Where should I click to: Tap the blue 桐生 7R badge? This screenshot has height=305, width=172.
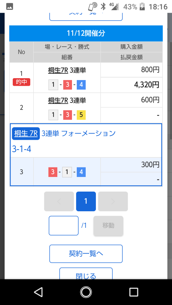click(x=26, y=134)
